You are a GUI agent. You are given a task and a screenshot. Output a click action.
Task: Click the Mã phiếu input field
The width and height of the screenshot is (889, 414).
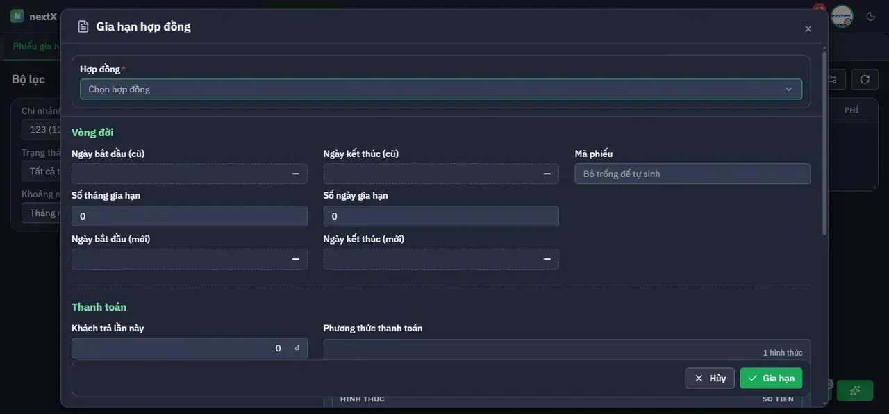[692, 174]
